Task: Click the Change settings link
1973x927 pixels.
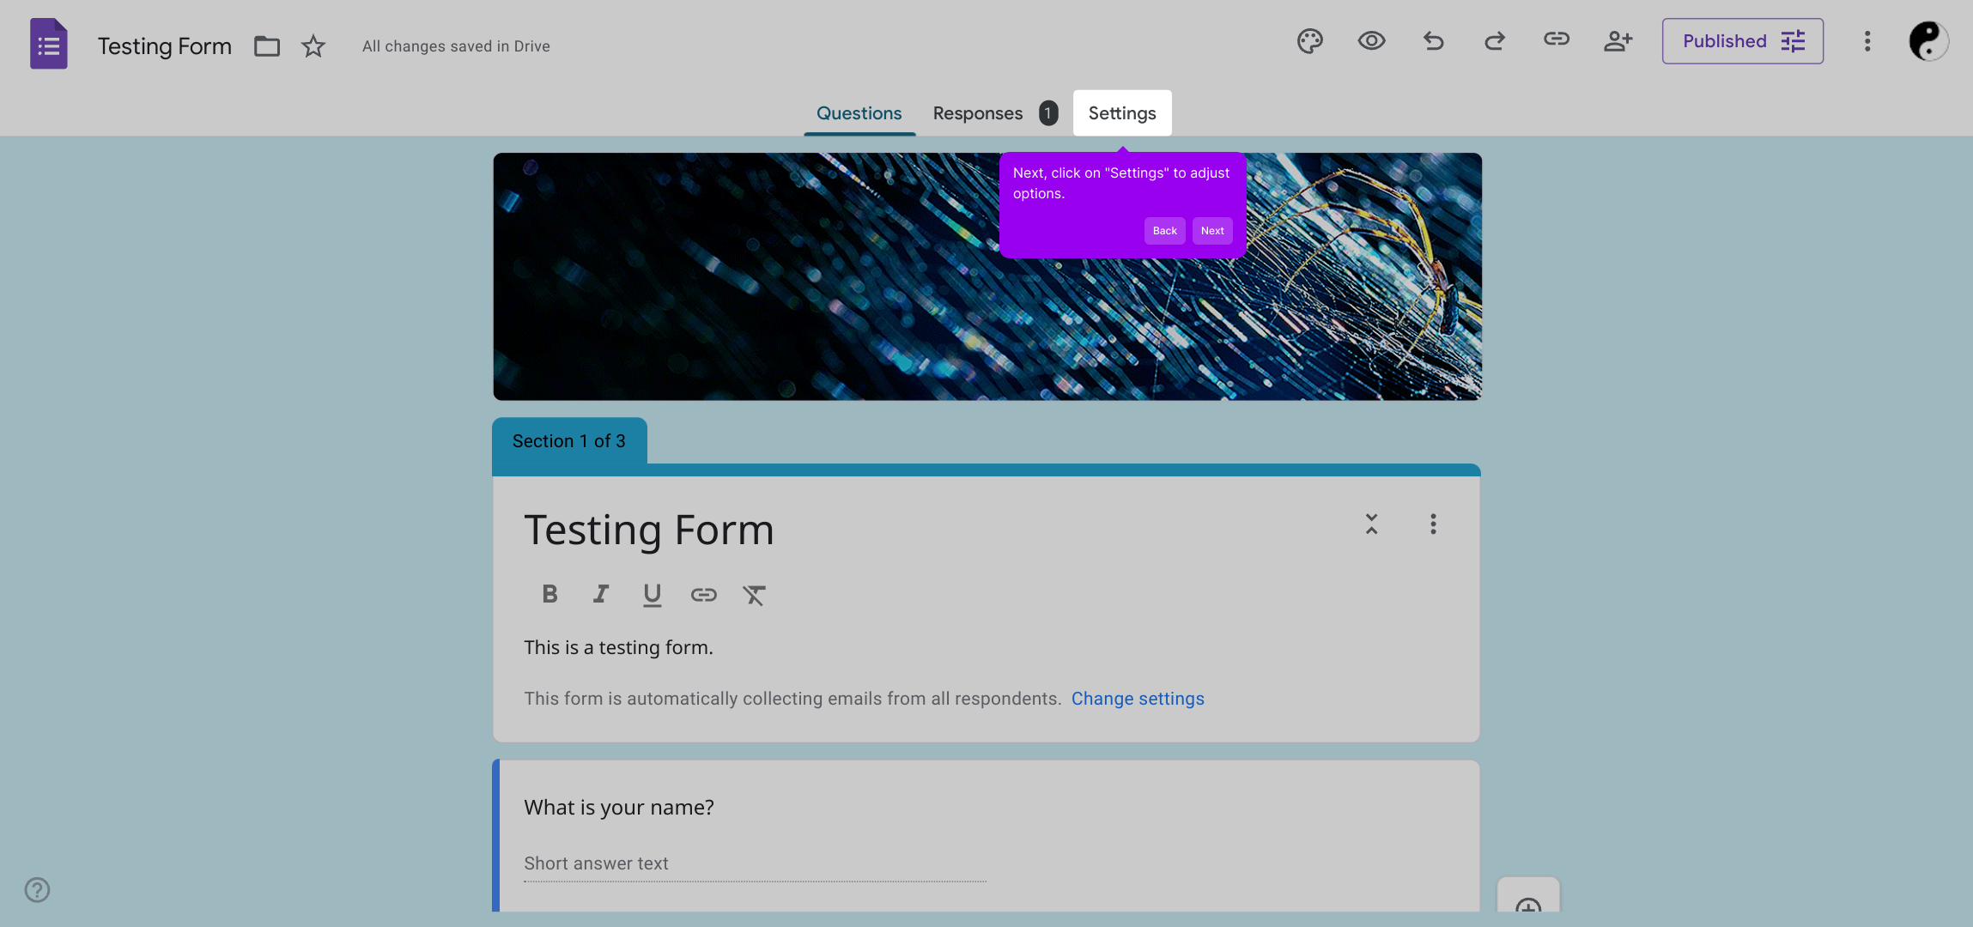Action: point(1137,699)
